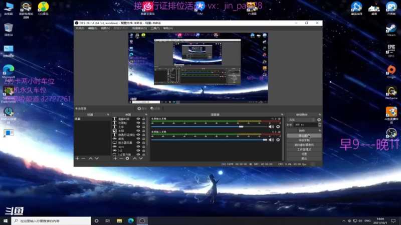Open OBS 设置 settings button
Viewport: 401px width, 225px height.
pos(304,154)
